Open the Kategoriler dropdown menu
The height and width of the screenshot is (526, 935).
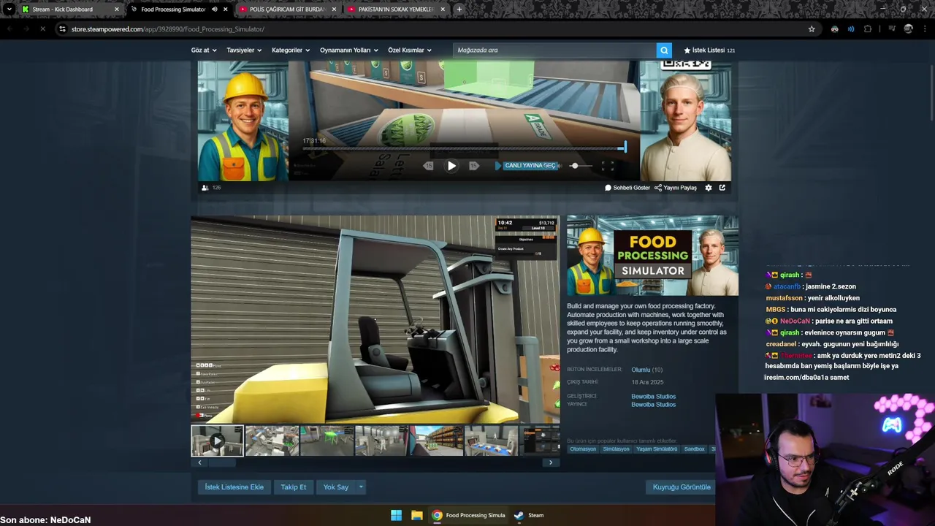coord(291,50)
